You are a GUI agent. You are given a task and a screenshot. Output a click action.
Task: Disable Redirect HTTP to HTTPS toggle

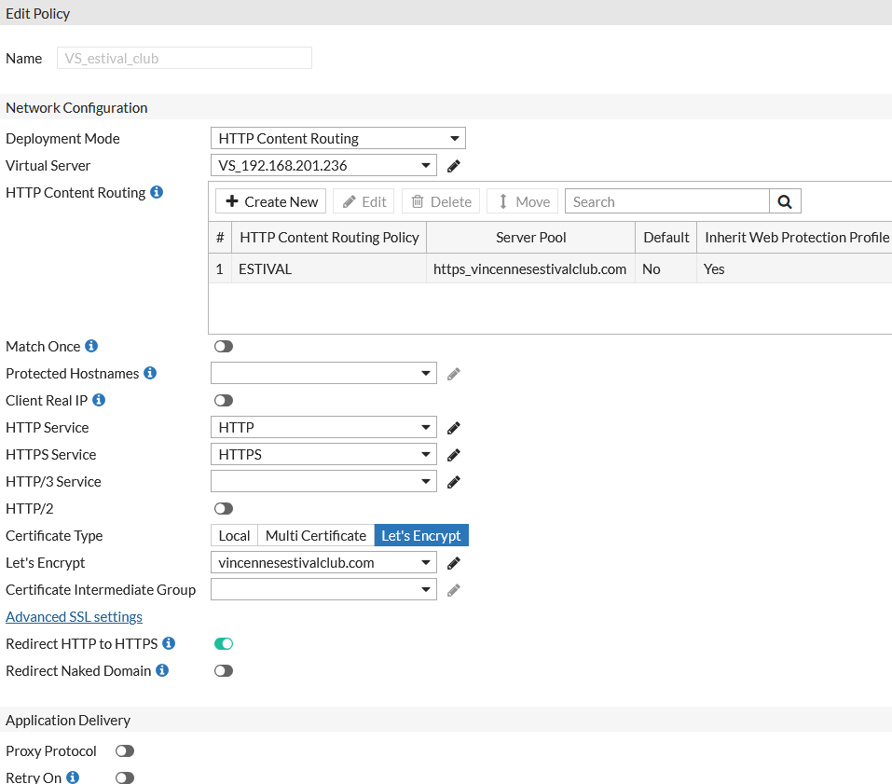tap(224, 643)
